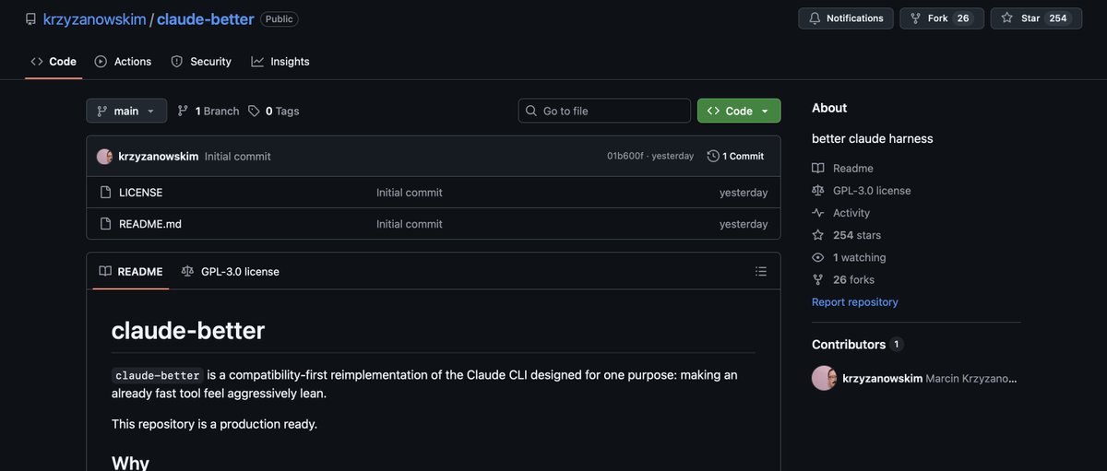Image resolution: width=1107 pixels, height=471 pixels.
Task: Click the shield icon in Security tab
Action: click(177, 62)
